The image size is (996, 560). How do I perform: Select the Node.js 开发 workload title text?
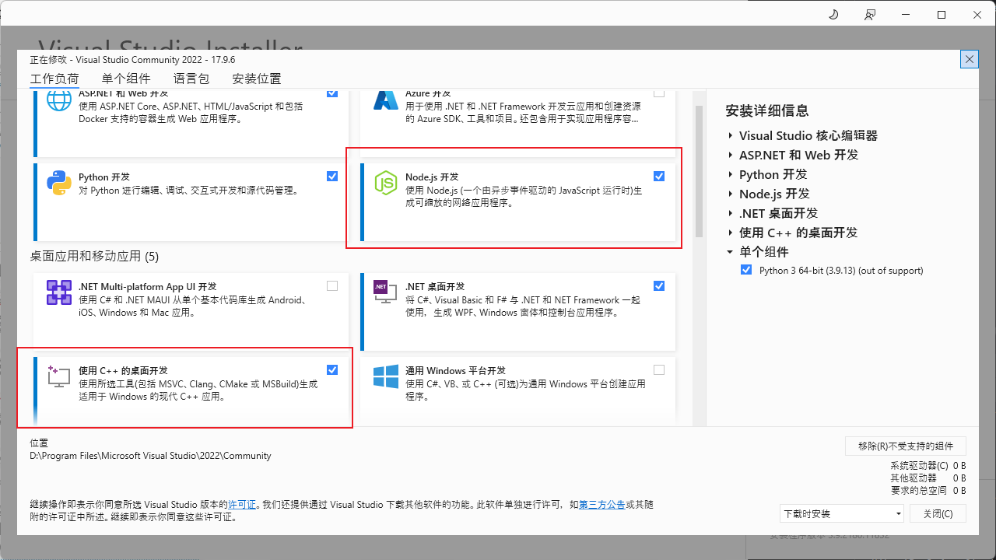coord(432,177)
